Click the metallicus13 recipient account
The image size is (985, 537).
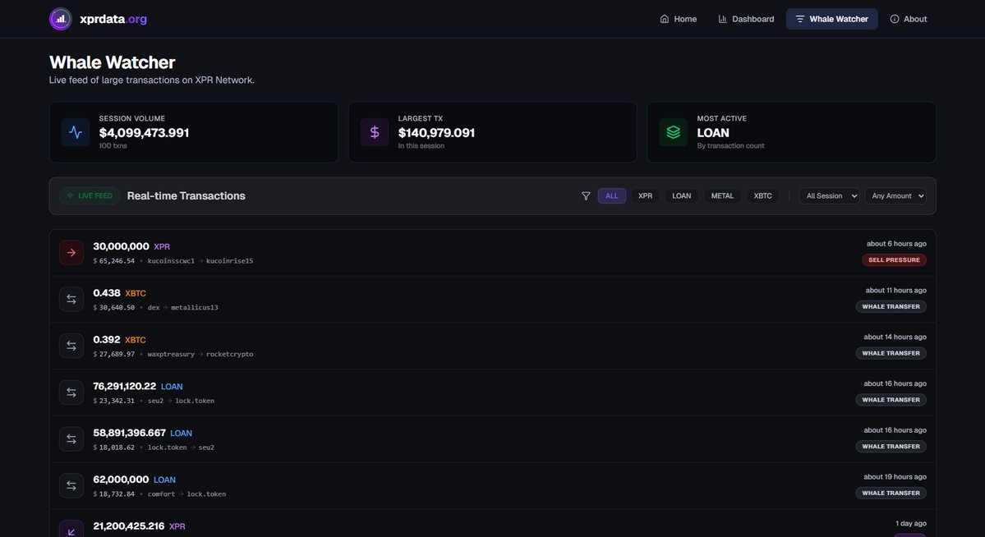tap(195, 307)
